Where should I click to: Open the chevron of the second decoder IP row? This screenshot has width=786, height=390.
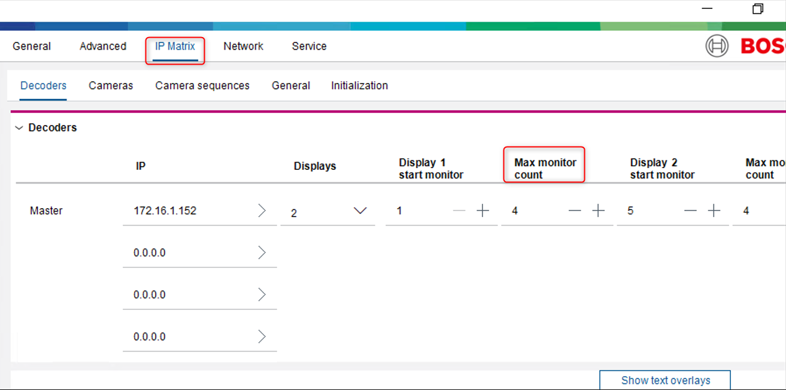262,252
